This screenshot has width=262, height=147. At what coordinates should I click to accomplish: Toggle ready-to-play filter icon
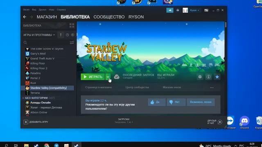pyautogui.click(x=73, y=35)
